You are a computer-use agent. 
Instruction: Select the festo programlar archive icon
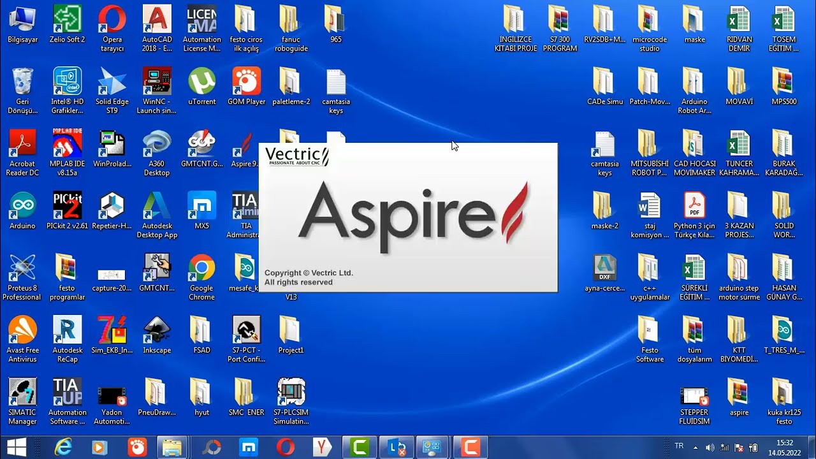(x=68, y=279)
